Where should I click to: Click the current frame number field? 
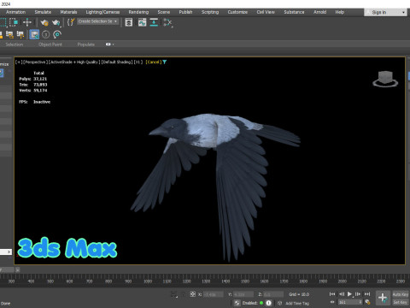coord(350,302)
